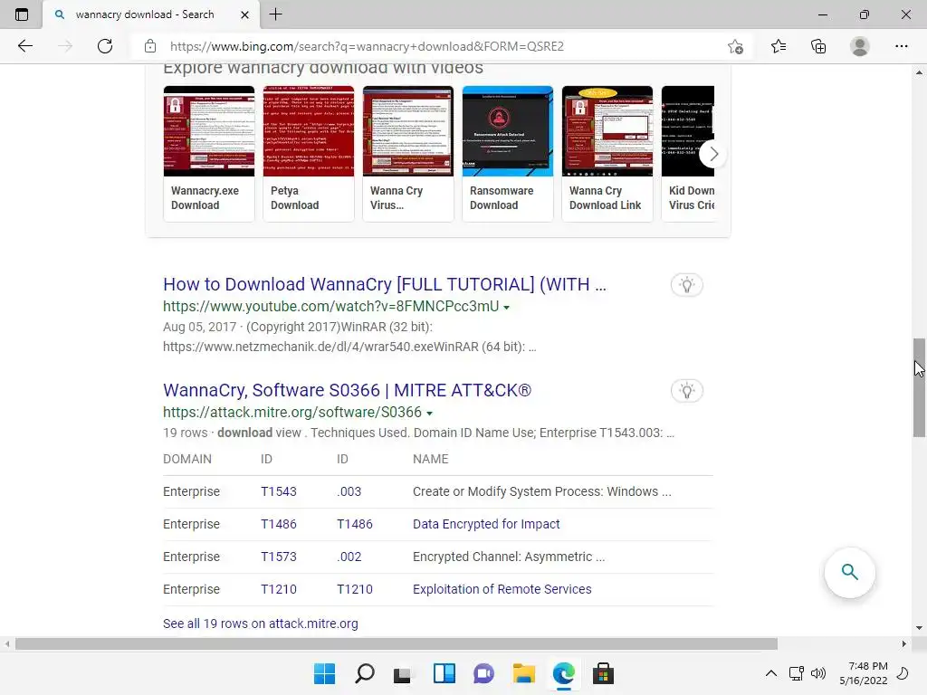Open T1486 link in first ID column
Viewport: 927px width, 695px height.
[279, 524]
